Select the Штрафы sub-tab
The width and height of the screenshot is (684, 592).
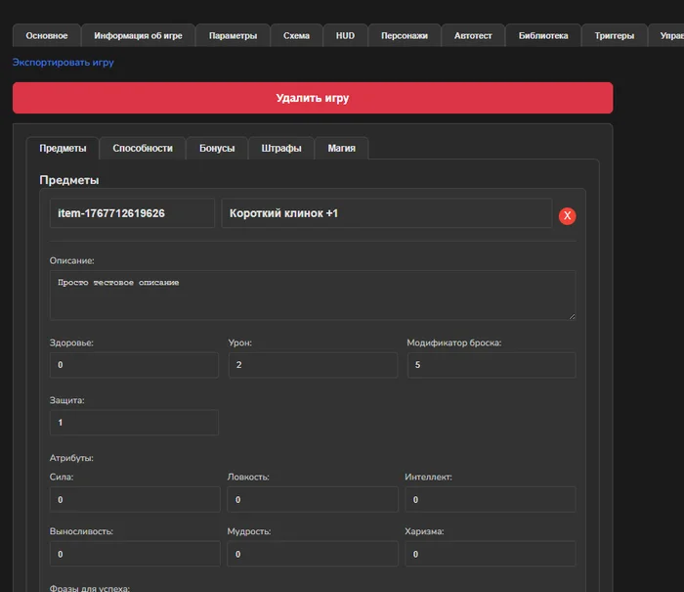pos(281,149)
